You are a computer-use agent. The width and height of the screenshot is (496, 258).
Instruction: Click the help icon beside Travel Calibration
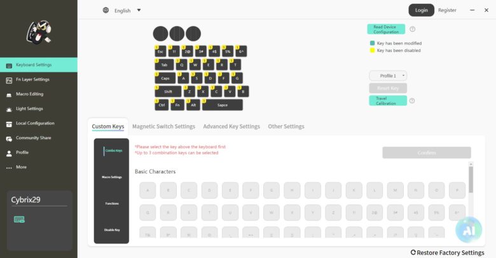coord(412,100)
